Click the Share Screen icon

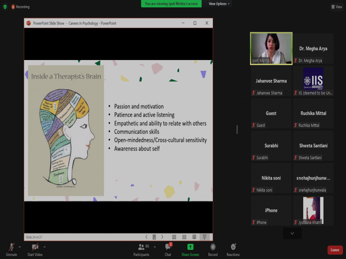pyautogui.click(x=190, y=248)
